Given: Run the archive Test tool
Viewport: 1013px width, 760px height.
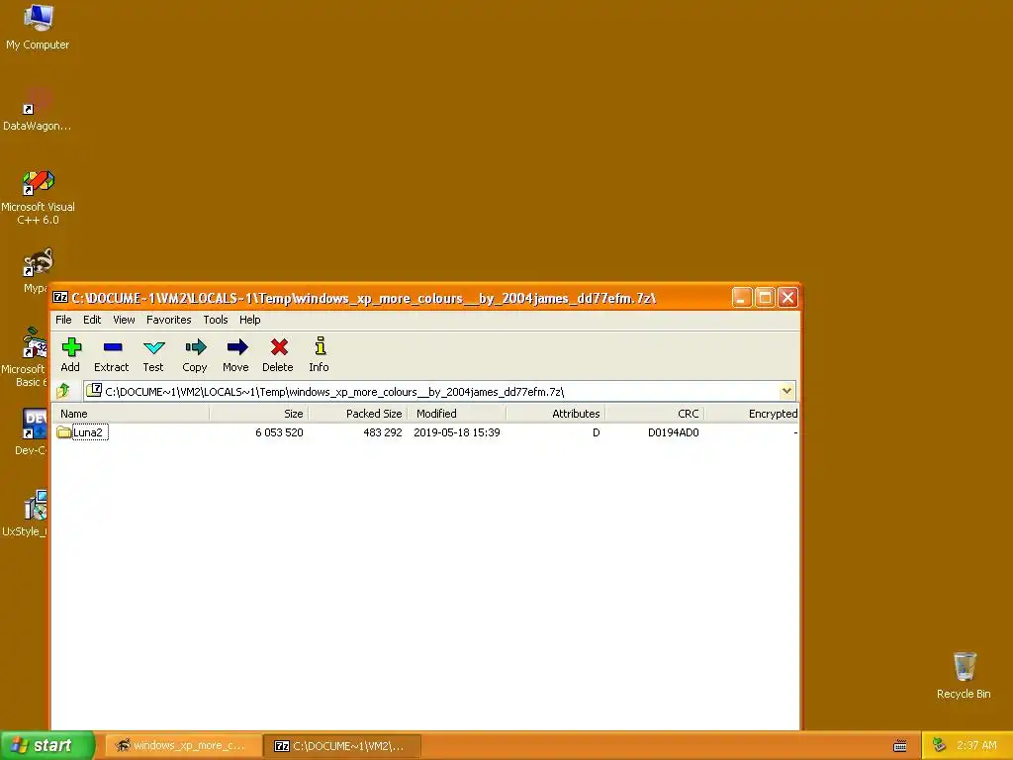Looking at the screenshot, I should [x=153, y=347].
